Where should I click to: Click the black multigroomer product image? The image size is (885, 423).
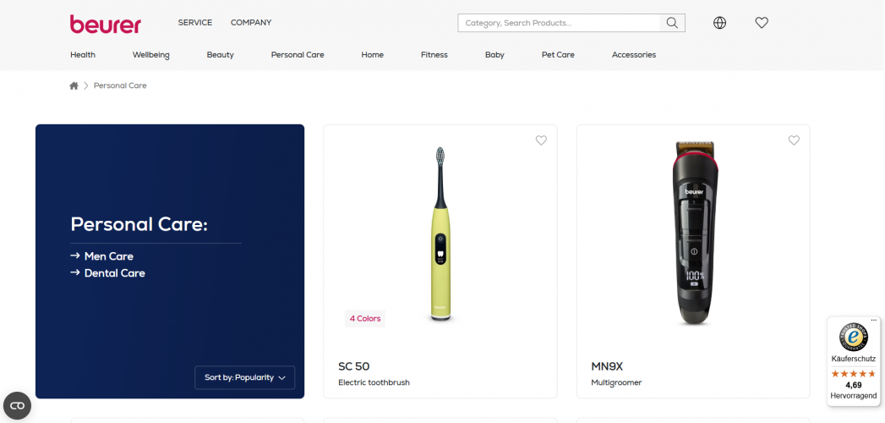[x=694, y=233]
